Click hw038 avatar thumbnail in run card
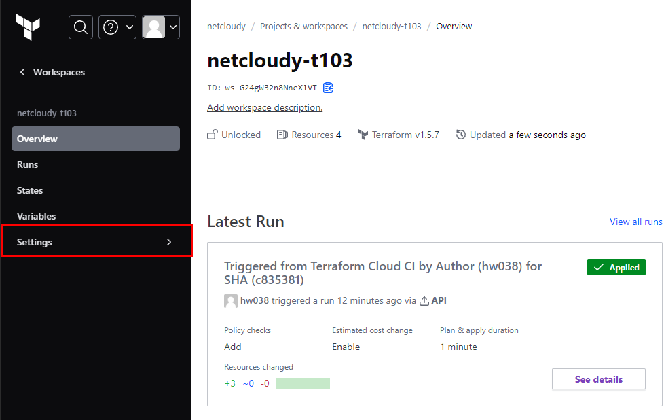The height and width of the screenshot is (420, 664). tap(231, 301)
